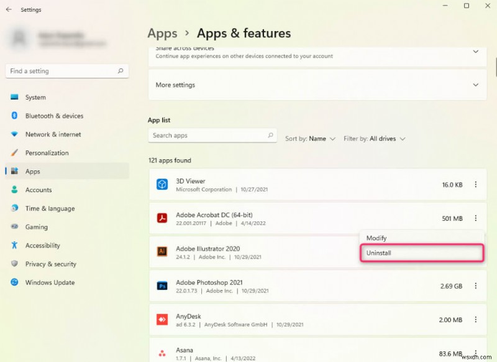The image size is (497, 362).
Task: Open three-dot menu for 3D Viewer
Action: coord(475,185)
